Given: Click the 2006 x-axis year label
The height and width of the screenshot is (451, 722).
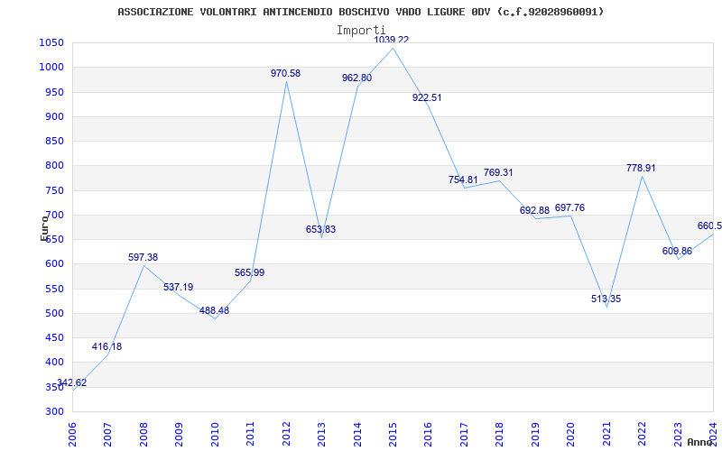Looking at the screenshot, I should [x=72, y=434].
